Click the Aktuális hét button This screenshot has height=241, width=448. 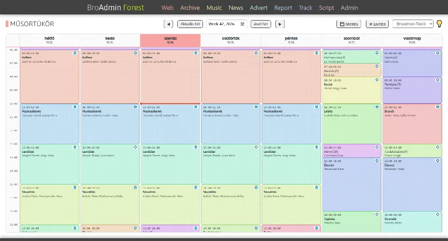[x=190, y=24]
